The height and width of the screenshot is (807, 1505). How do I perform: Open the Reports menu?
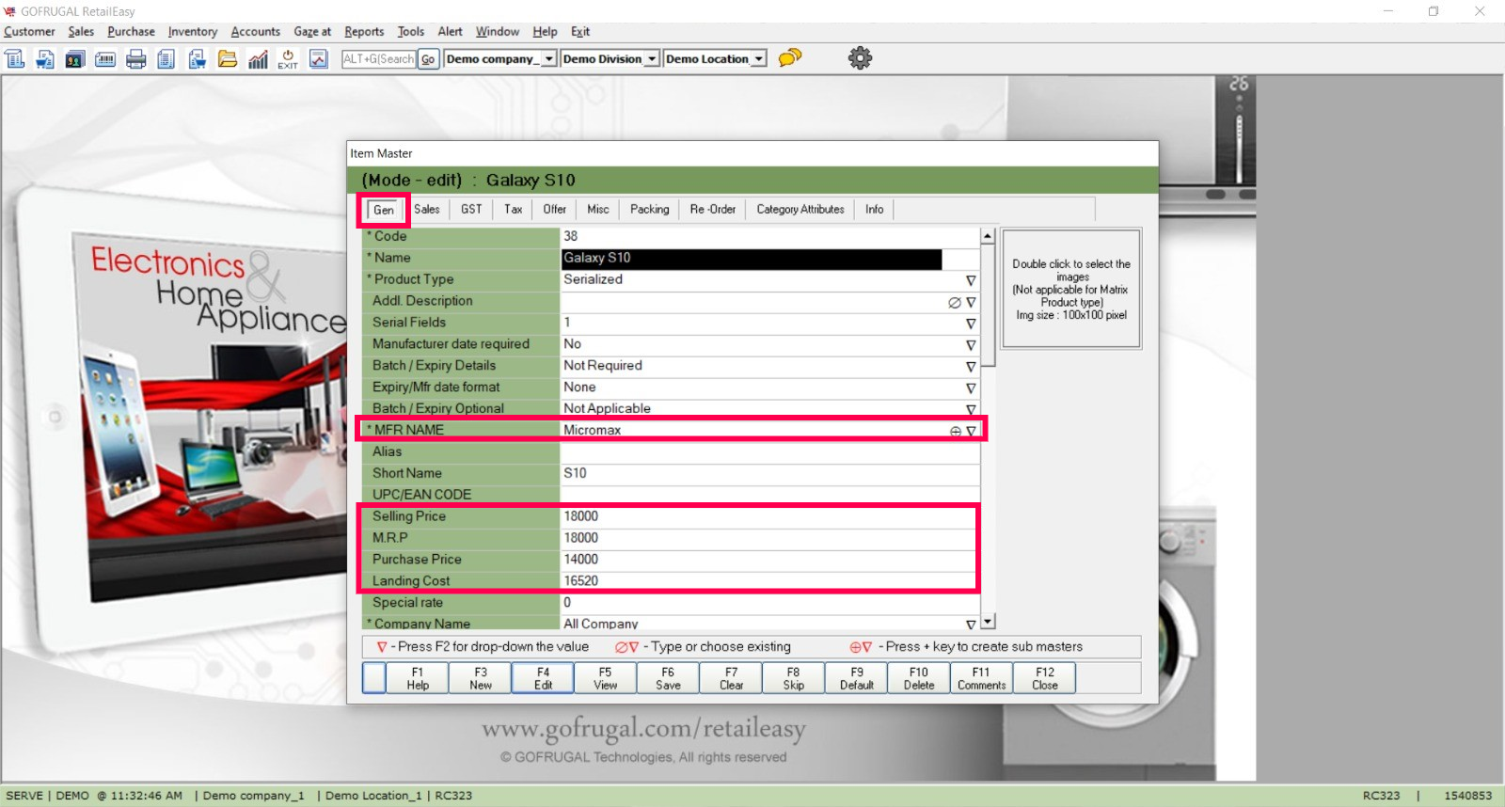pyautogui.click(x=364, y=31)
